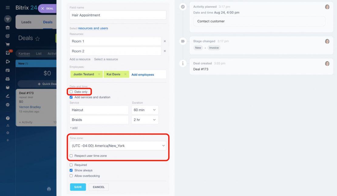Open user avatar on Deal created entry
The height and width of the screenshot is (196, 337).
pyautogui.click(x=327, y=64)
